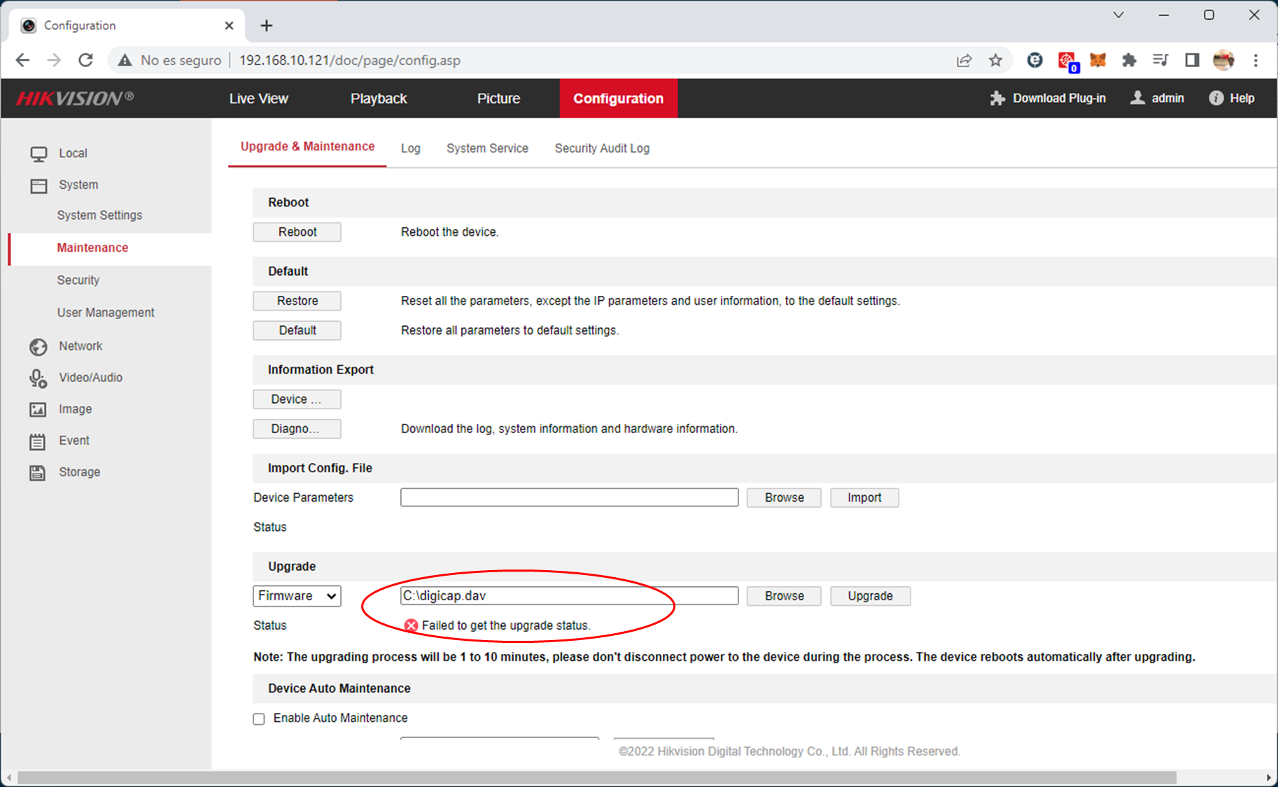
Task: Open Help via the info icon
Action: (1216, 99)
